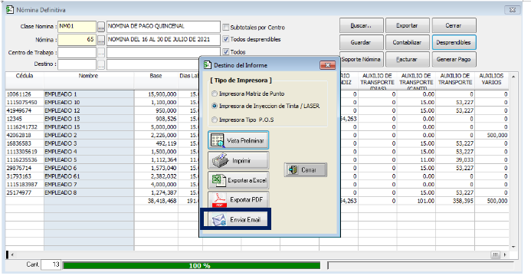Click base value 15,900,000
The image size is (531, 279).
(x=162, y=94)
